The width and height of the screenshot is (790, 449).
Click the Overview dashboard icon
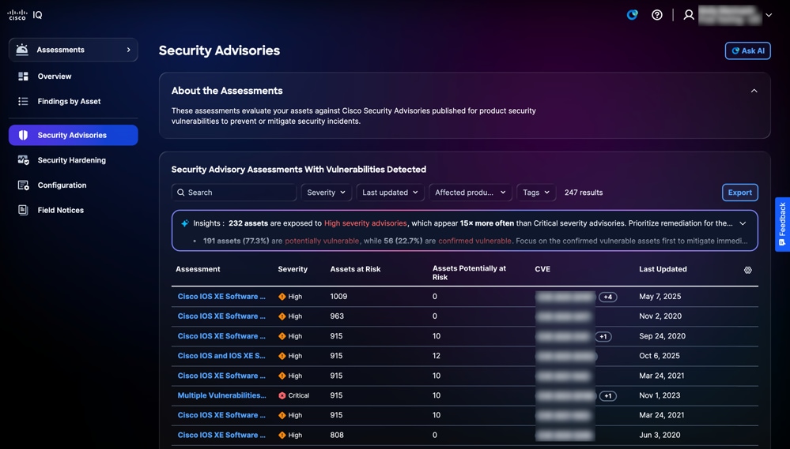[23, 77]
